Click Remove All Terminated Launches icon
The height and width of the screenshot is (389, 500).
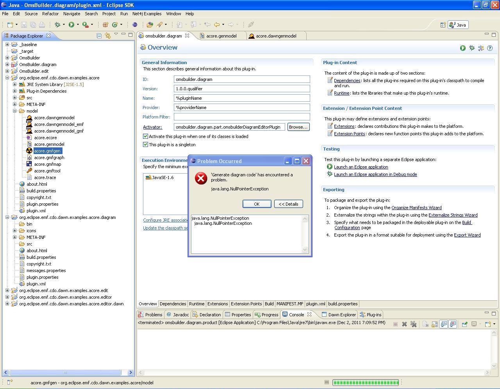pyautogui.click(x=413, y=324)
